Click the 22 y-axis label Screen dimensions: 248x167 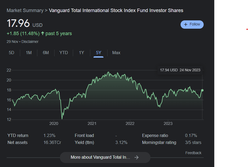point(9,70)
